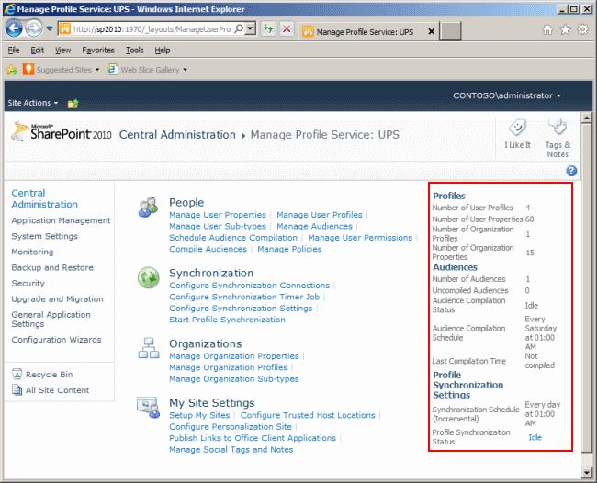Open Application Management in left navigation
The width and height of the screenshot is (597, 483).
point(61,220)
